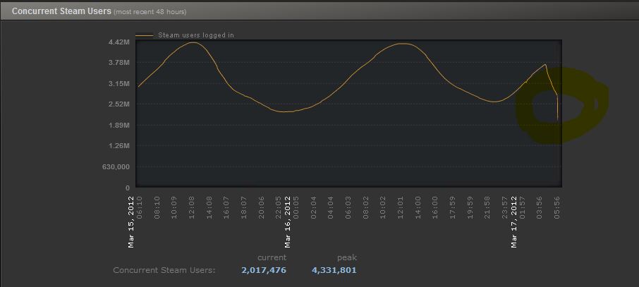Click the 14:08 time label
The height and width of the screenshot is (287, 639).
209,208
